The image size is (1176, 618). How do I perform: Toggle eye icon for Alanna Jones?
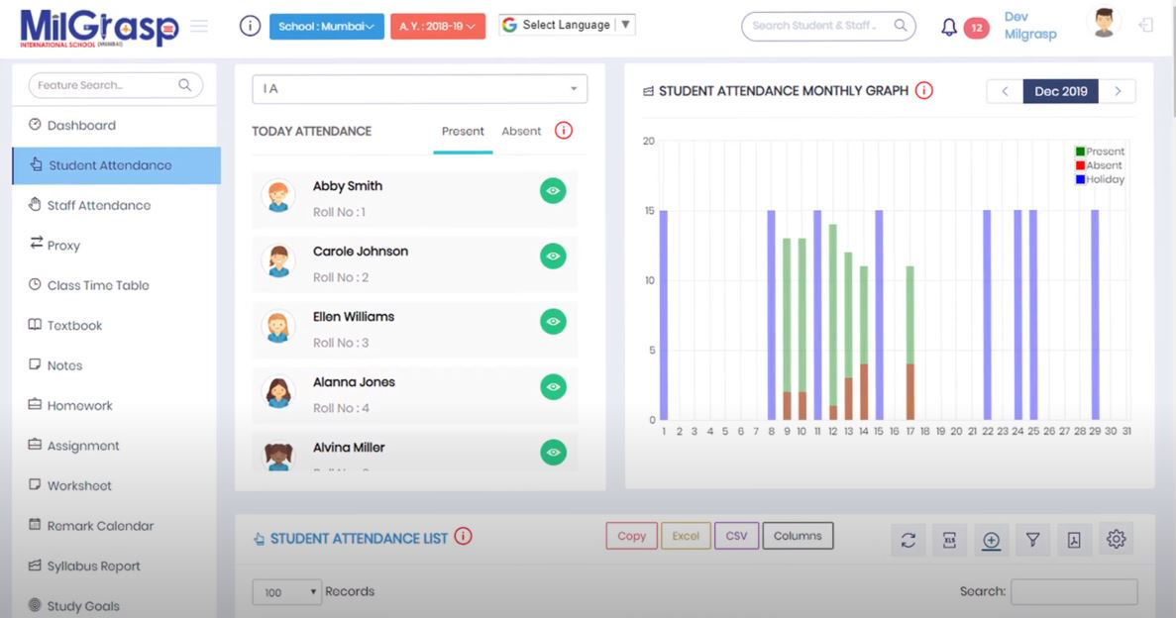tap(553, 387)
